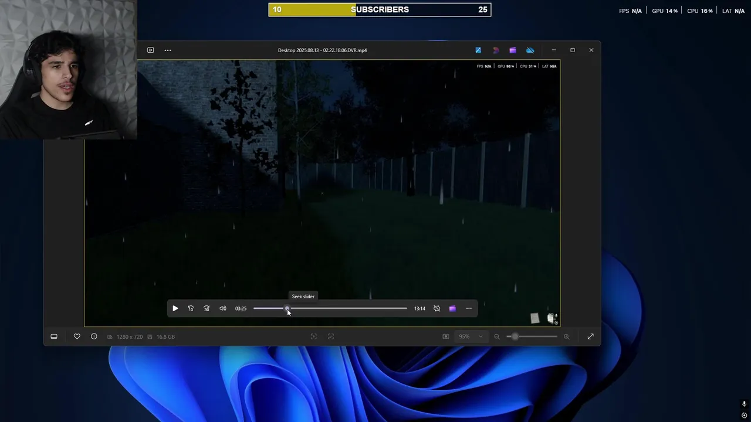Click the total duration 13:14

pos(420,308)
